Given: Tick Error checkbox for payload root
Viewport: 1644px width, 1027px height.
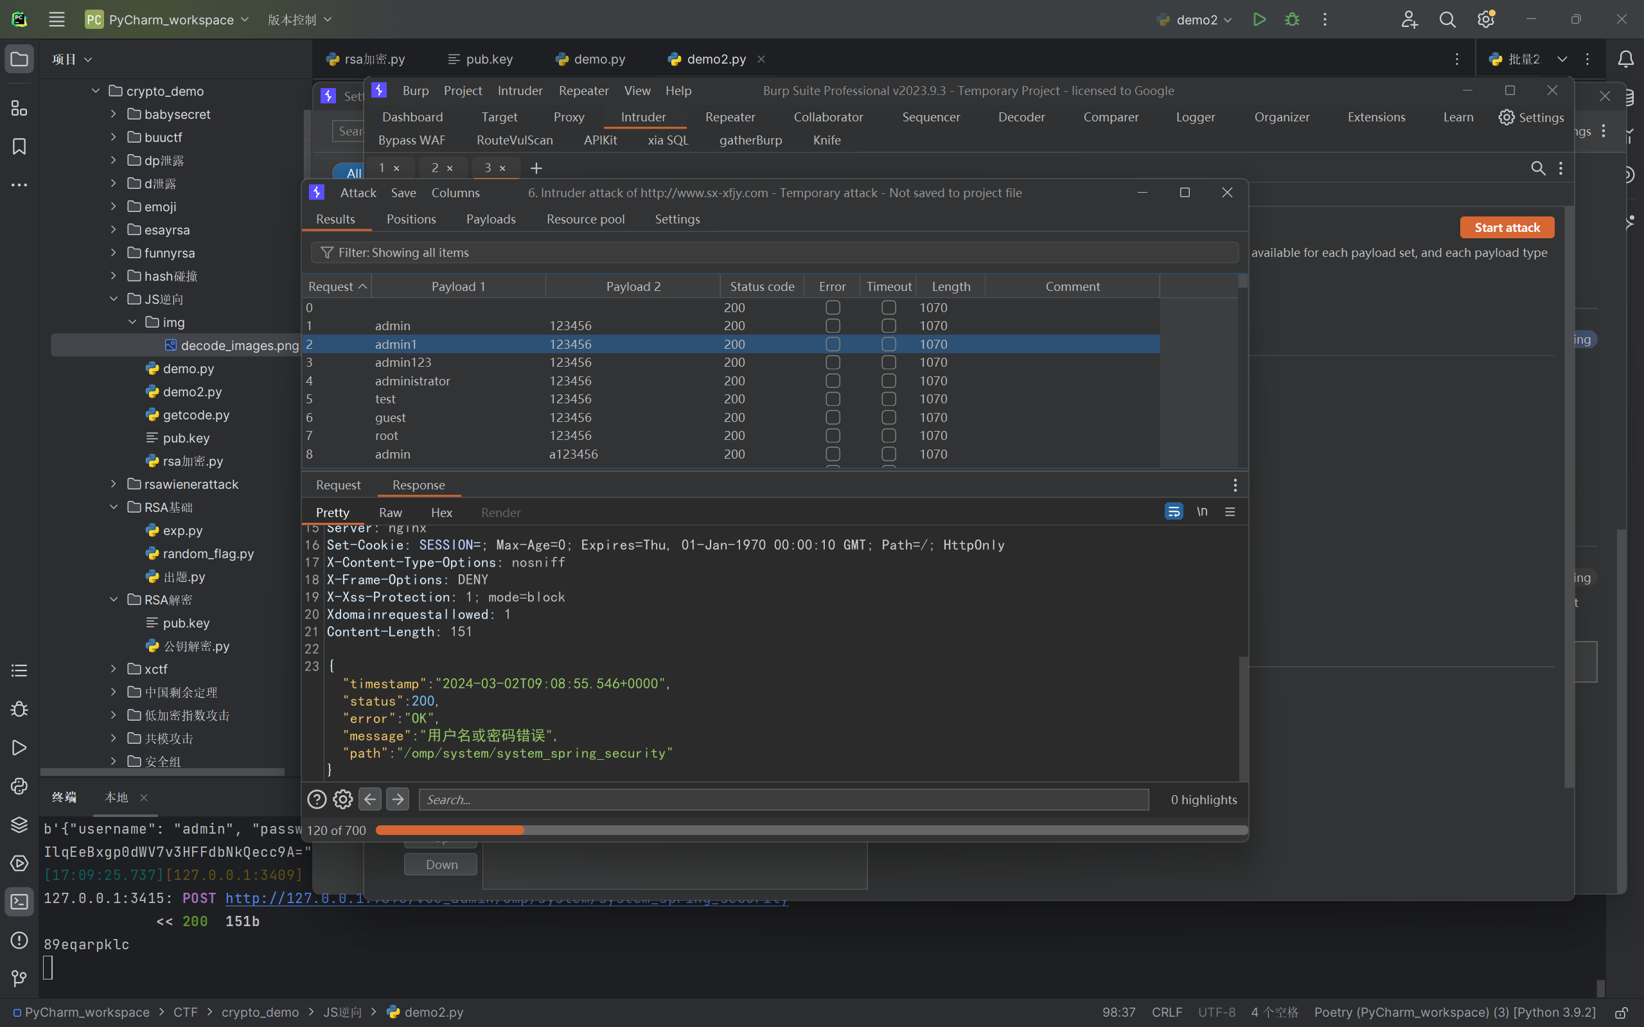Looking at the screenshot, I should (x=833, y=435).
